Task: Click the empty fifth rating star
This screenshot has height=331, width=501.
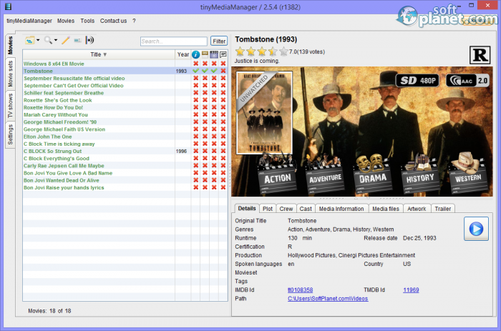Action: pyautogui.click(x=283, y=51)
